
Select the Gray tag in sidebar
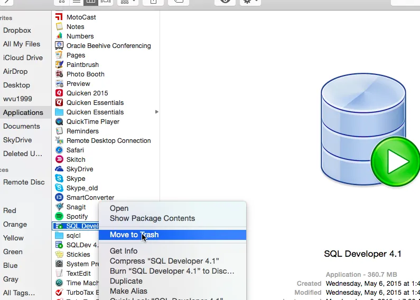click(11, 279)
